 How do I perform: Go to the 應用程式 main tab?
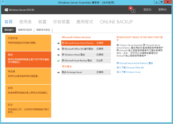pos(85,22)
